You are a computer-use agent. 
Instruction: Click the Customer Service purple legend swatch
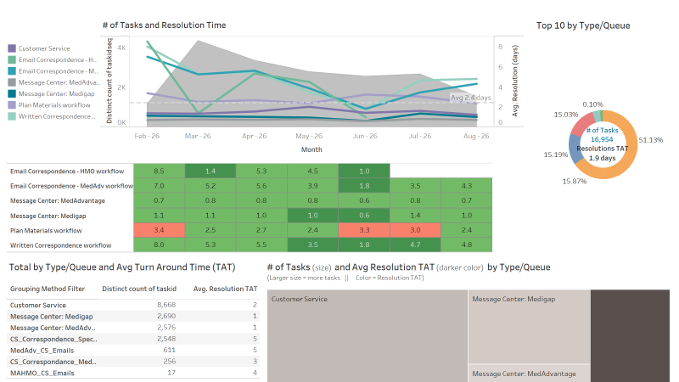coord(12,48)
